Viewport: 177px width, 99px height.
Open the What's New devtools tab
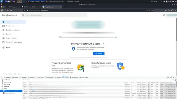(x=84, y=77)
